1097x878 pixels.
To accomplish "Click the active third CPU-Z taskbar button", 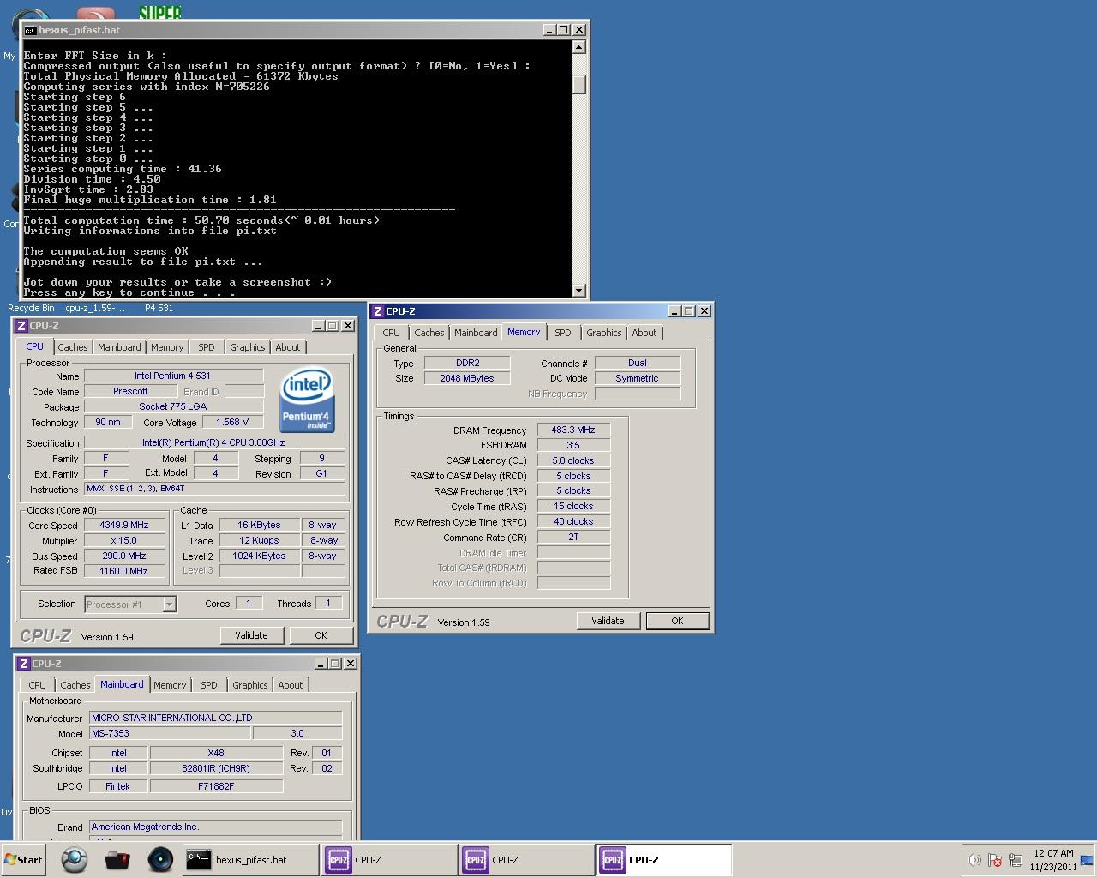I will (x=664, y=860).
